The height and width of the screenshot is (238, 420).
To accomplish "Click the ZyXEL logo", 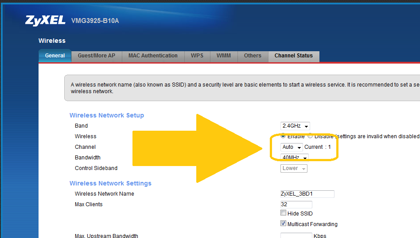I will (45, 21).
